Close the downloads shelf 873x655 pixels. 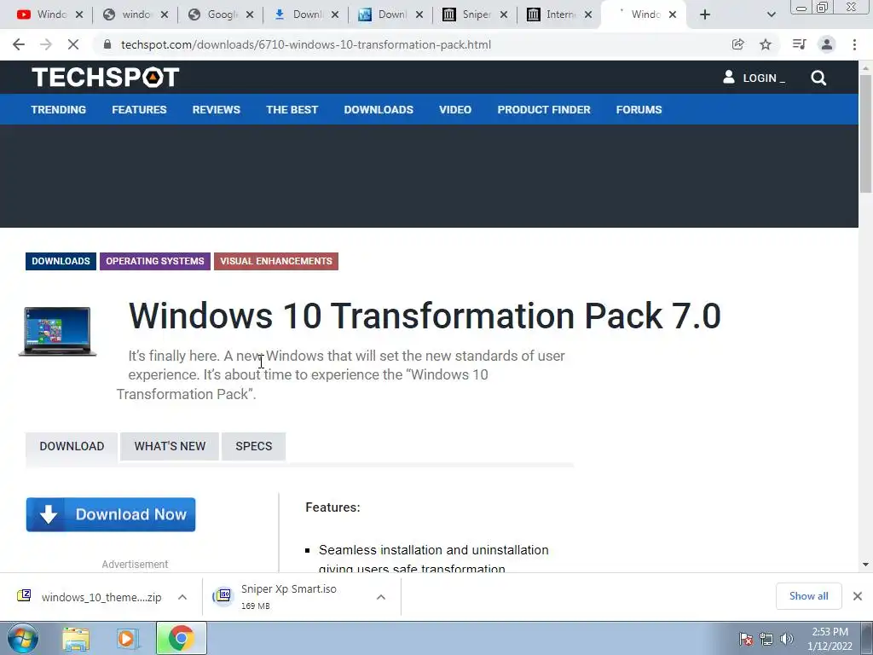858,596
